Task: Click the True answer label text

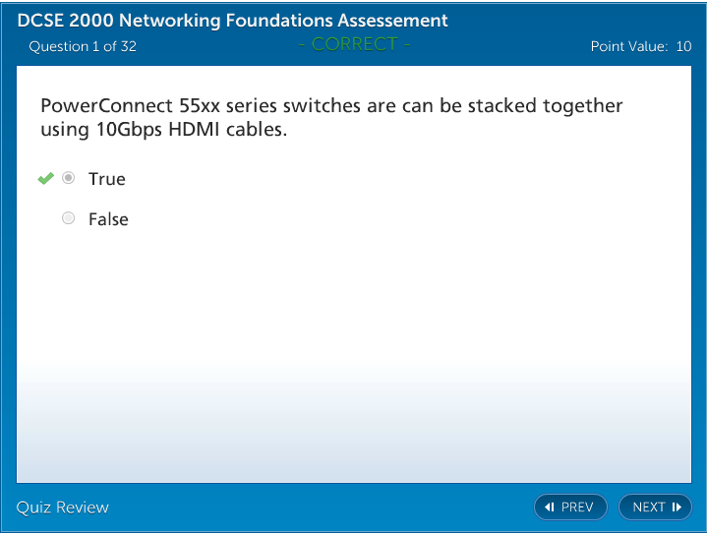Action: coord(107,179)
